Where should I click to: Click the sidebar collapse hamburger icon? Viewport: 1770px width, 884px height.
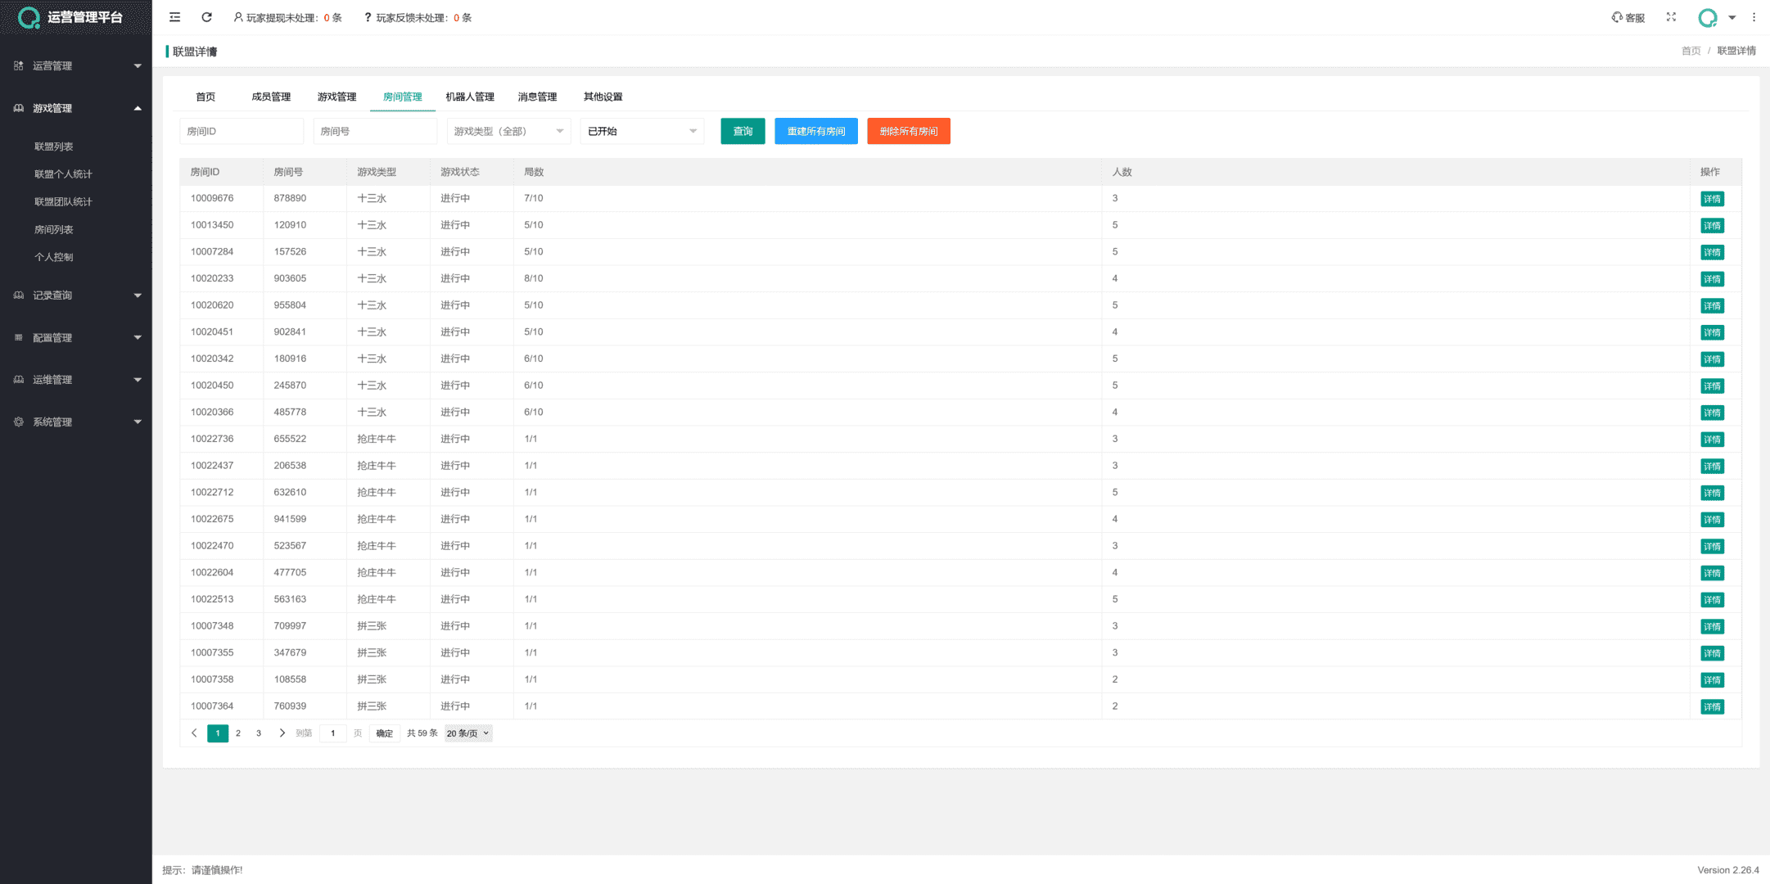tap(174, 17)
